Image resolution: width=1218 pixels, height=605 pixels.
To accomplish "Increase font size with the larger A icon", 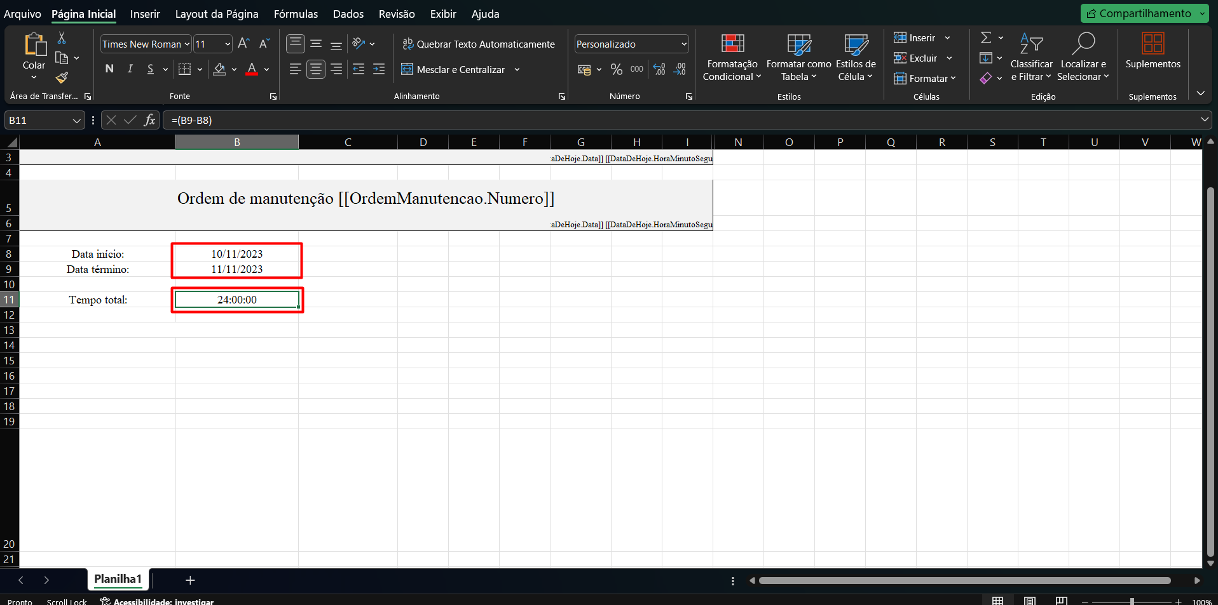I will point(243,44).
